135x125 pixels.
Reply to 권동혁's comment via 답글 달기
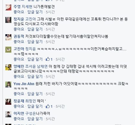point(35,42)
